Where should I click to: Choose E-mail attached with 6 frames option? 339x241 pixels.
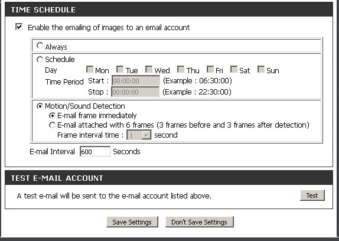click(52, 125)
